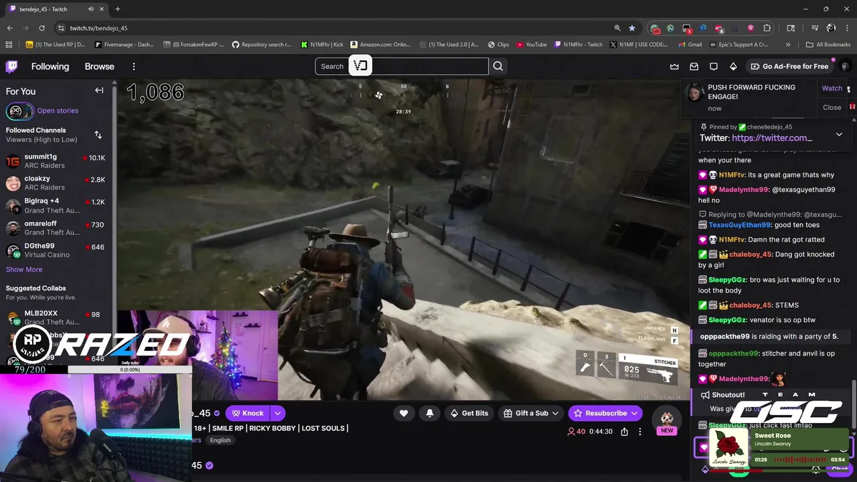Open Chrome Extensions puzzle icon
857x482 pixels.
[x=767, y=28]
